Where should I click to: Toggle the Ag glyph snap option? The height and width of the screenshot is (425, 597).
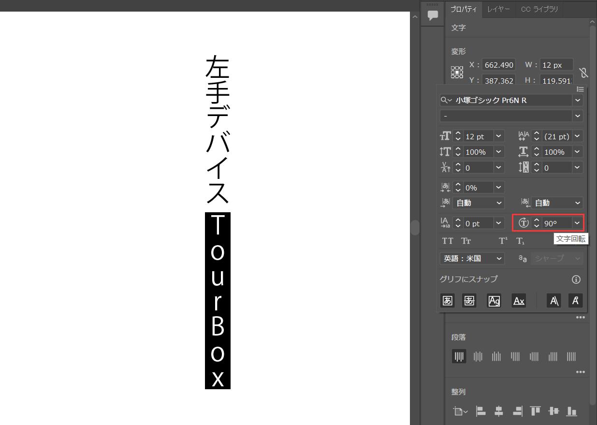click(494, 300)
